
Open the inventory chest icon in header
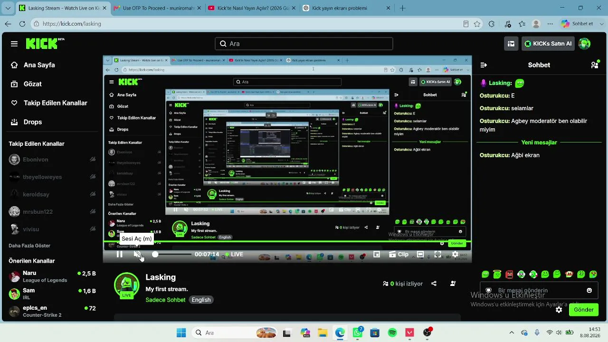pyautogui.click(x=511, y=44)
